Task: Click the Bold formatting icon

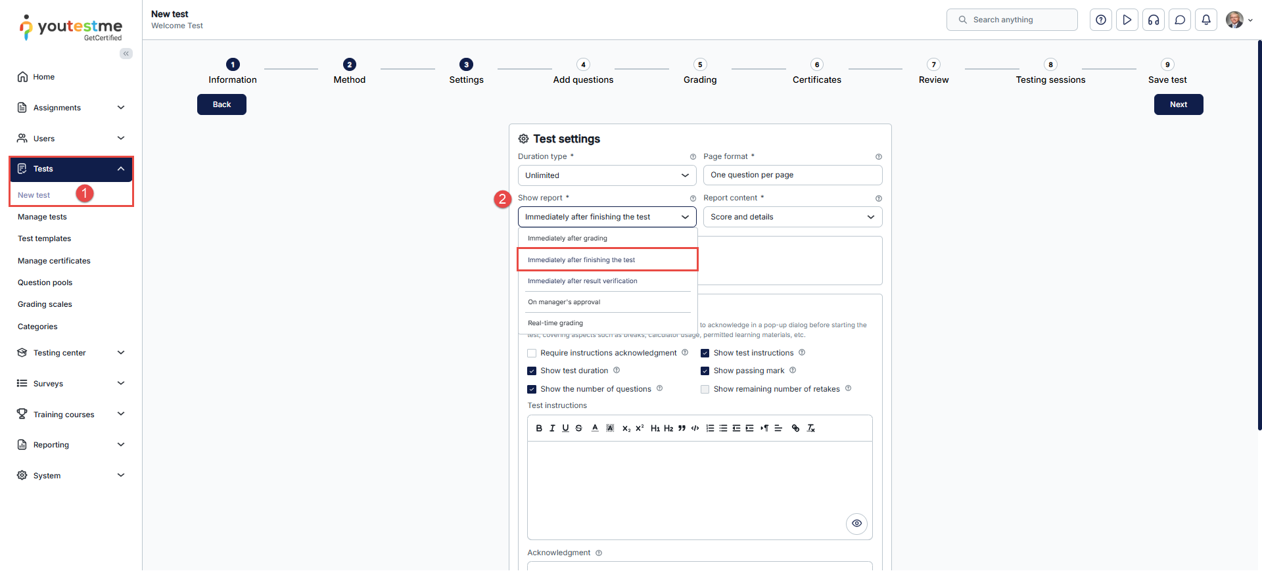Action: click(x=539, y=428)
